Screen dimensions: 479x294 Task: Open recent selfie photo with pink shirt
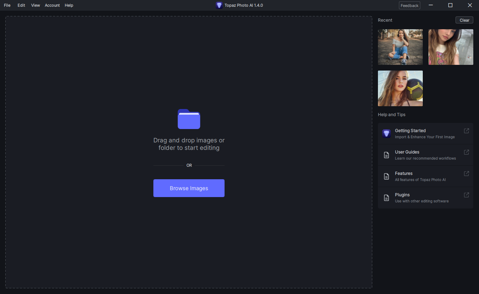451,47
